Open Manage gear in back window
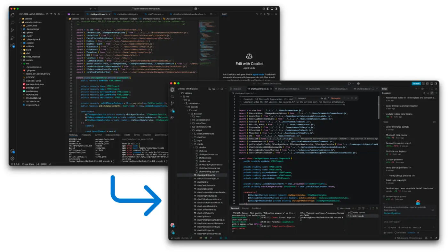448x252 pixels. 12,158
